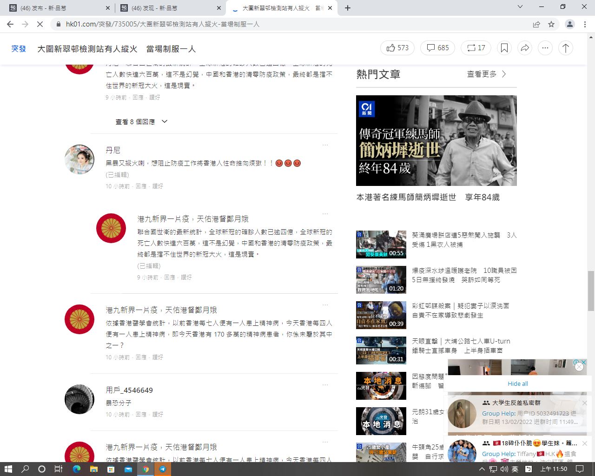Open the Chrome three-dot menu

click(x=585, y=24)
